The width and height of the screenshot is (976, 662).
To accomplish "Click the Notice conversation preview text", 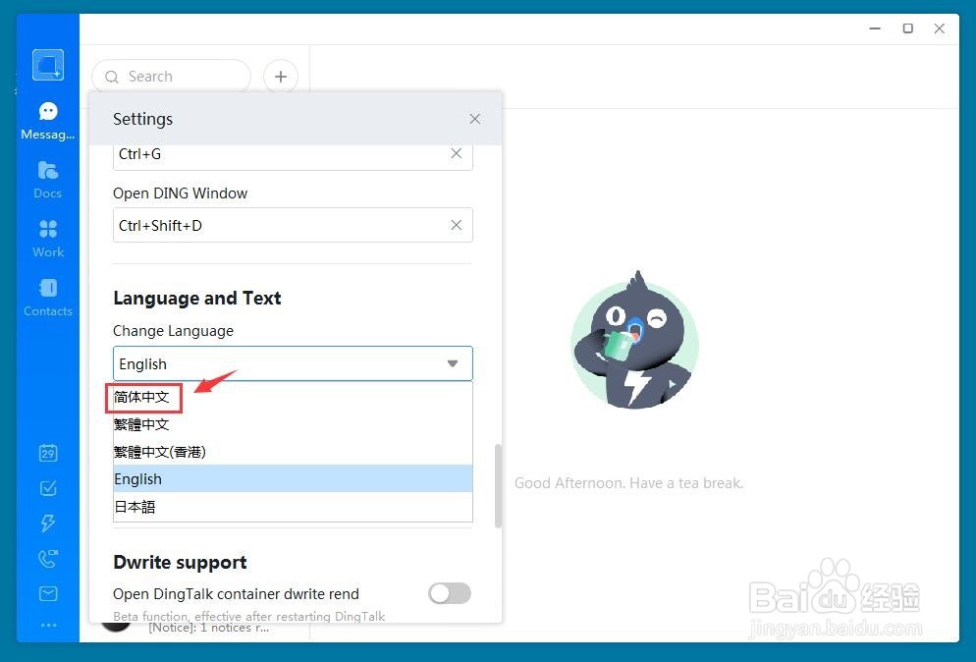I will 208,628.
